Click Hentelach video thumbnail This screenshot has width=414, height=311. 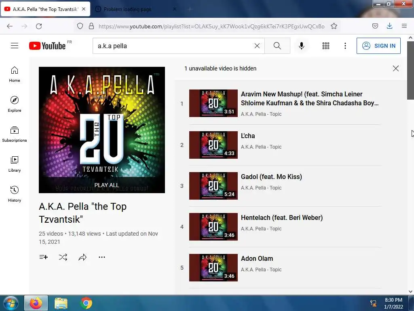pyautogui.click(x=213, y=227)
